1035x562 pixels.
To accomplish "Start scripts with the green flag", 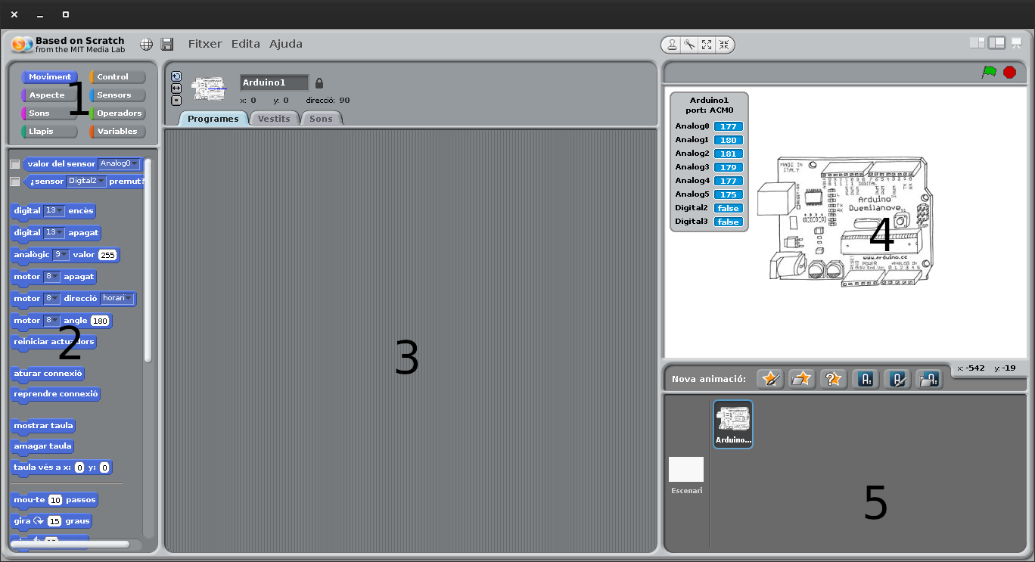I will (989, 72).
